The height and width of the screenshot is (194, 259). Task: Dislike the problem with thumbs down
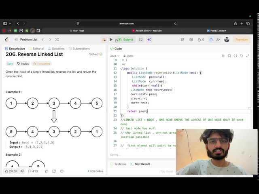tap(22, 171)
